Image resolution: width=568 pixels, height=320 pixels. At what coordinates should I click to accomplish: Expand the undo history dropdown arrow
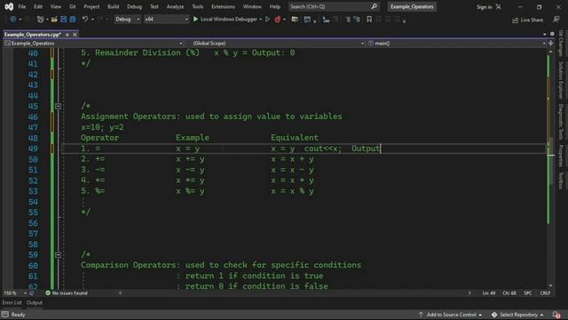[x=92, y=20]
